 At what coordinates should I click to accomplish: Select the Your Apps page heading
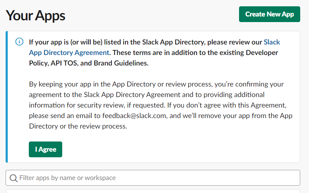(36, 15)
